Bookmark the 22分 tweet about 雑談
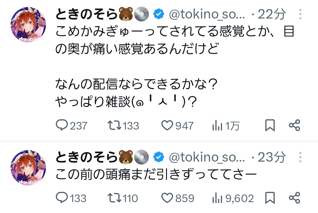 270,126
